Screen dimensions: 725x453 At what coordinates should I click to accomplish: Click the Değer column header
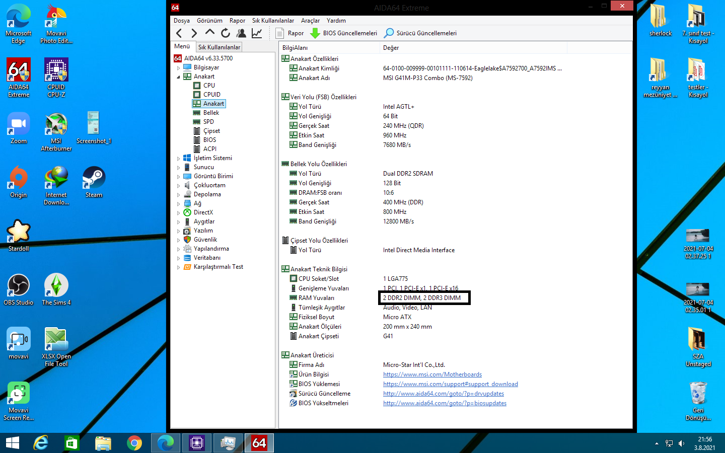pyautogui.click(x=473, y=48)
